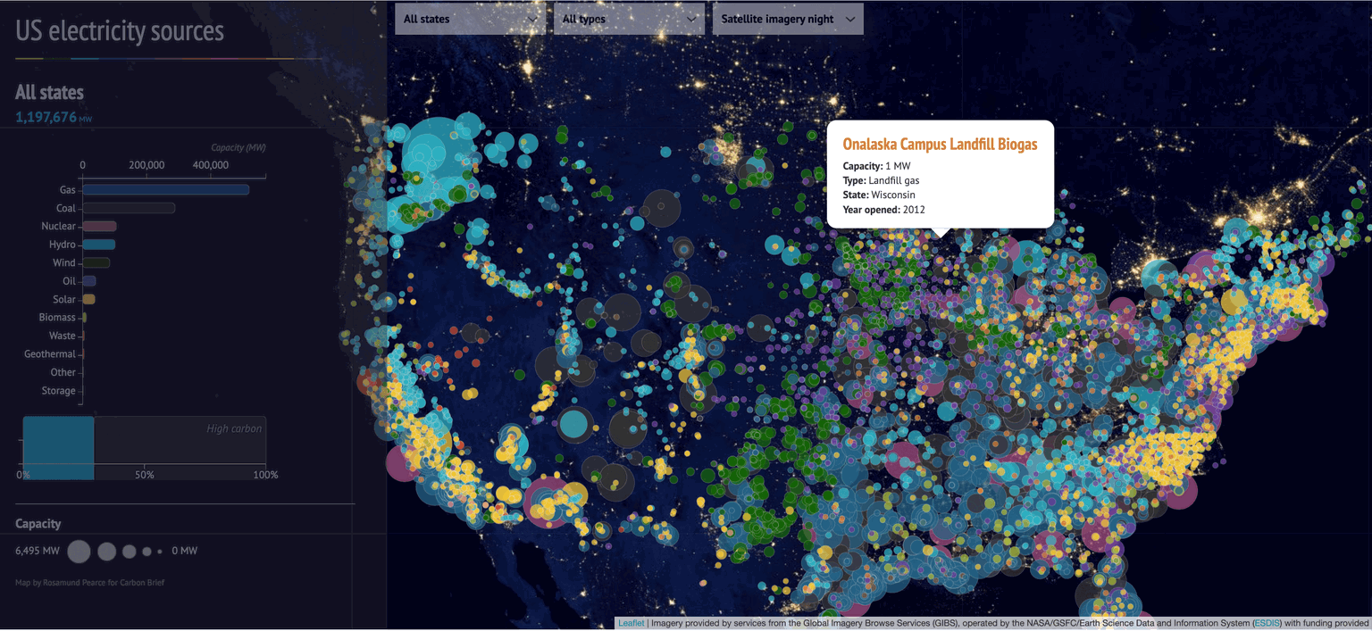
Task: Open the ESDIS attribution link
Action: tap(1265, 623)
